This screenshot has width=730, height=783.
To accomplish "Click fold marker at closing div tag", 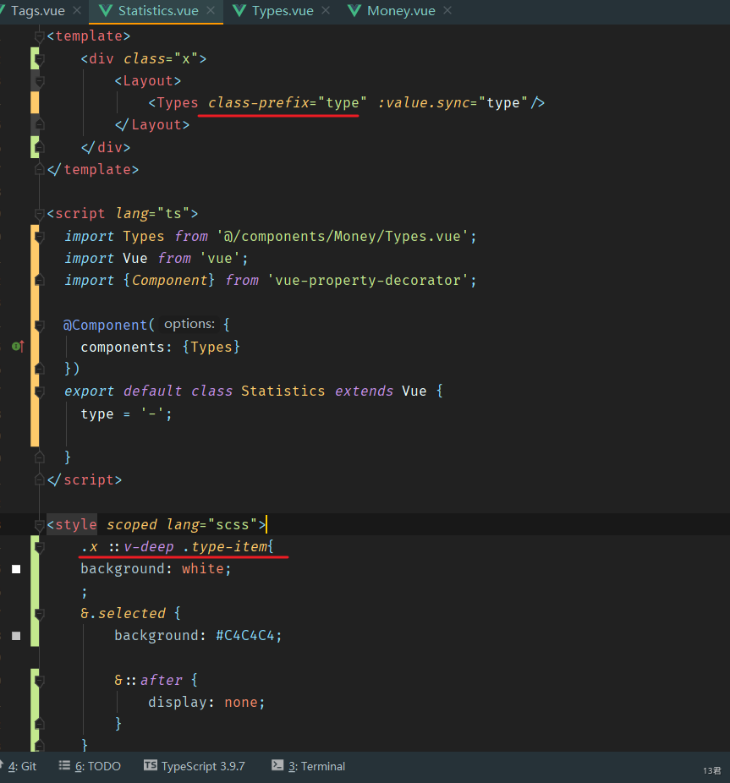I will pyautogui.click(x=39, y=147).
